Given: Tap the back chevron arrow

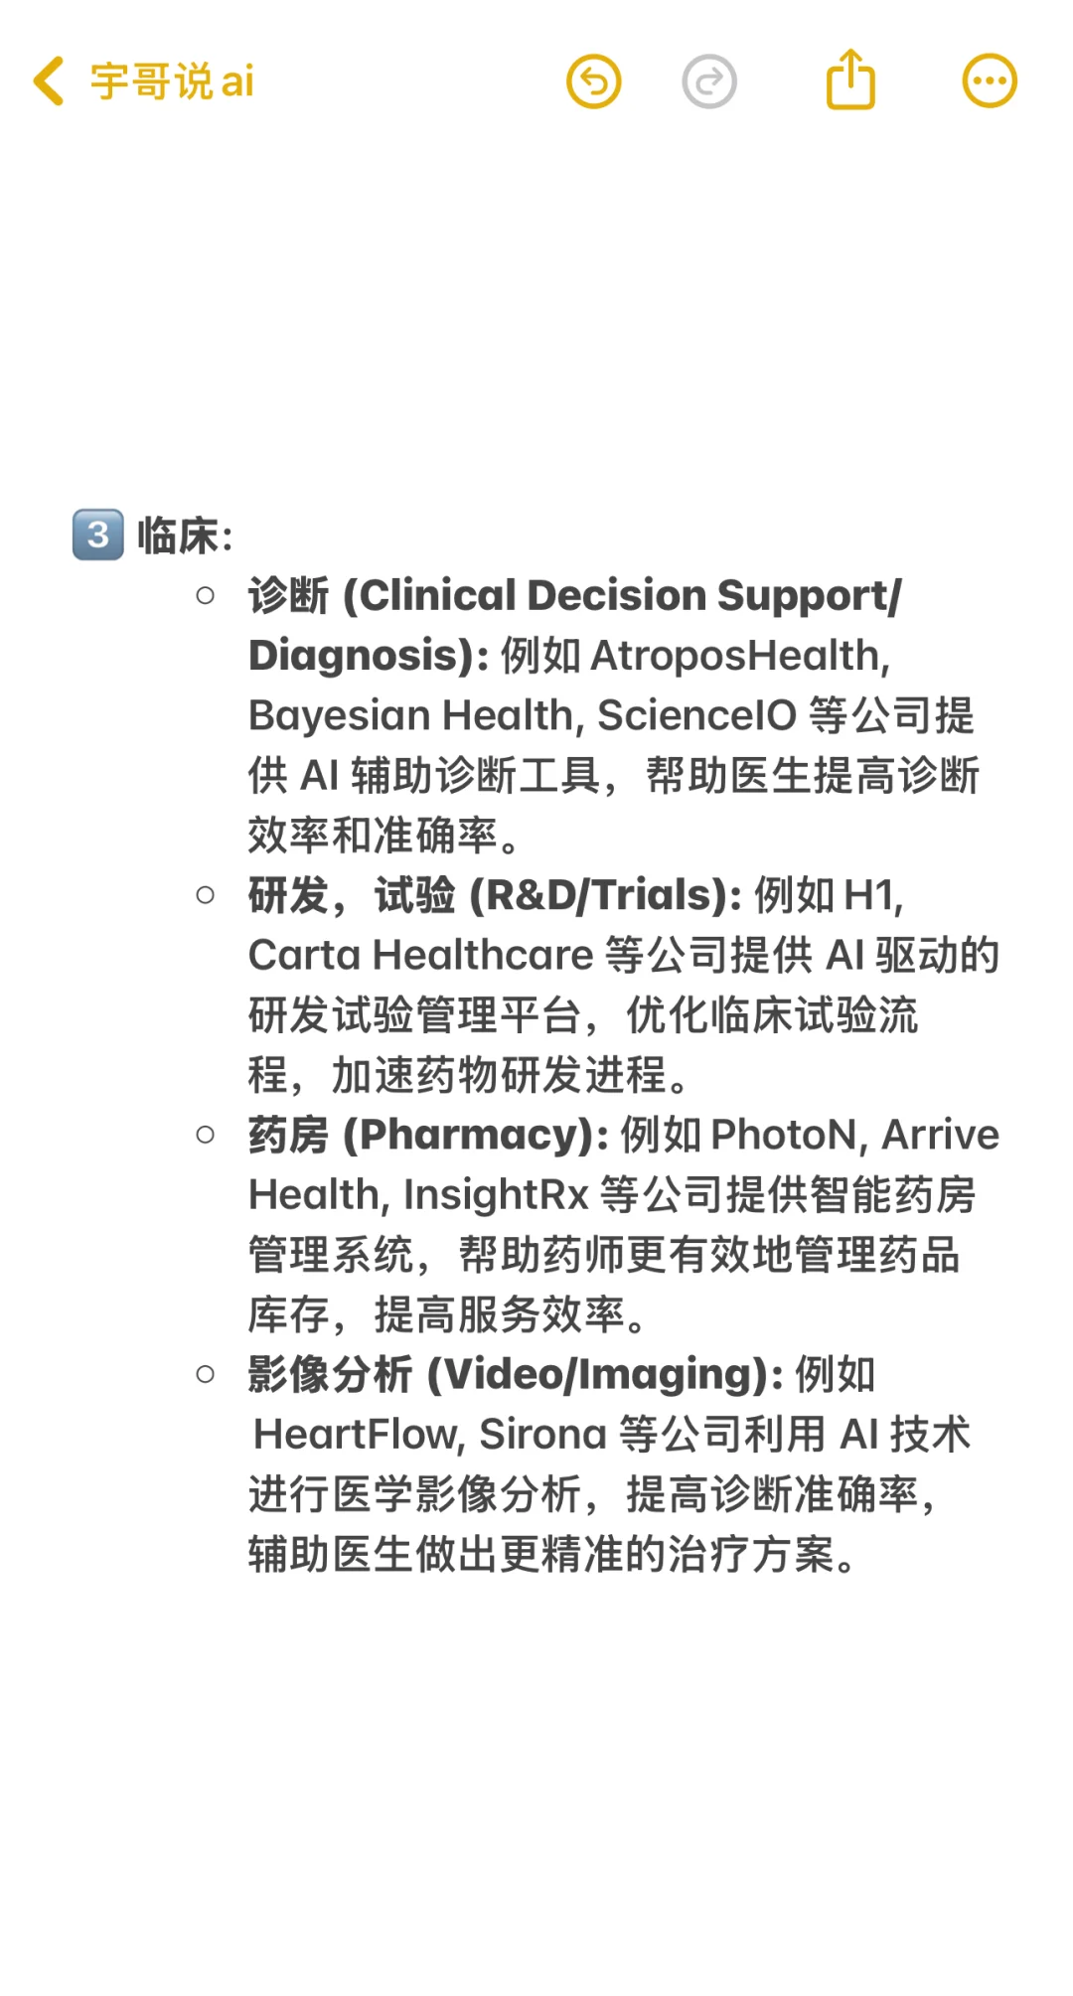Looking at the screenshot, I should (x=49, y=80).
